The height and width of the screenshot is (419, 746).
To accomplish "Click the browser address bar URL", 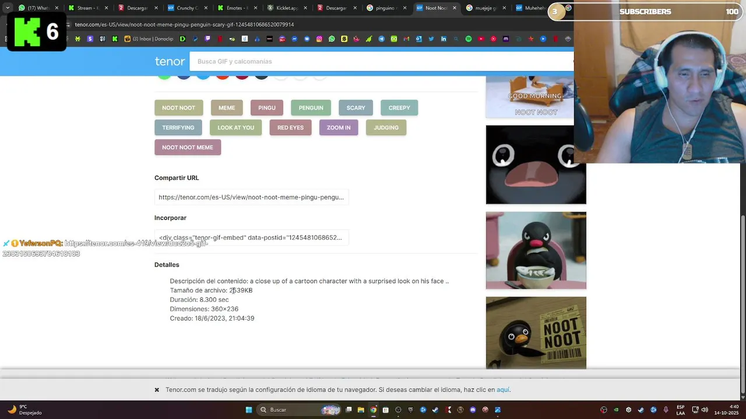I will [184, 24].
